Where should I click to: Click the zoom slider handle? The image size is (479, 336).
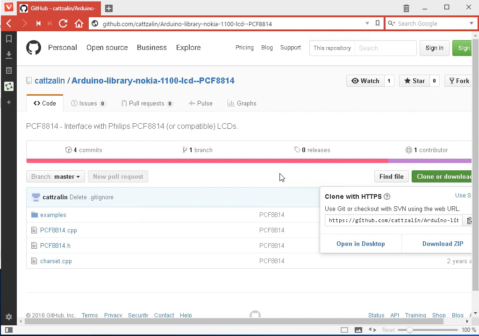pos(410,330)
